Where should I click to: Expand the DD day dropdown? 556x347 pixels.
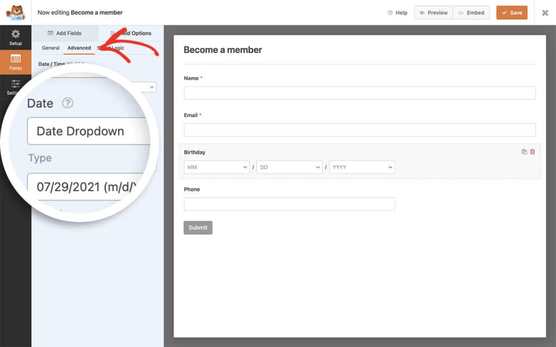[289, 167]
